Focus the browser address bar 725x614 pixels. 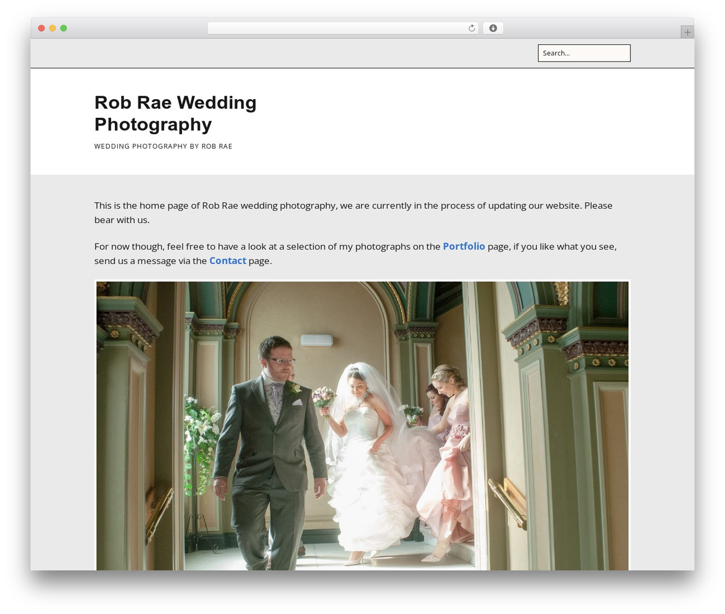tap(343, 28)
